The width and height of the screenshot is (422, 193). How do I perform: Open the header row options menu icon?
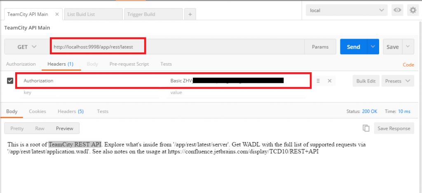318,80
